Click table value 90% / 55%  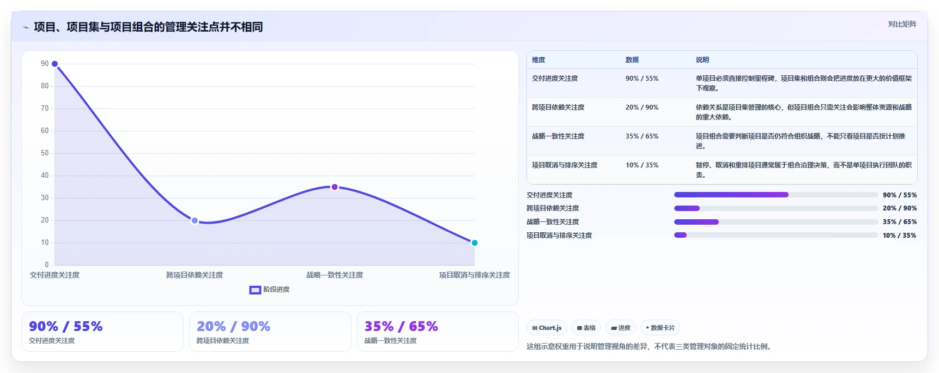pos(642,79)
